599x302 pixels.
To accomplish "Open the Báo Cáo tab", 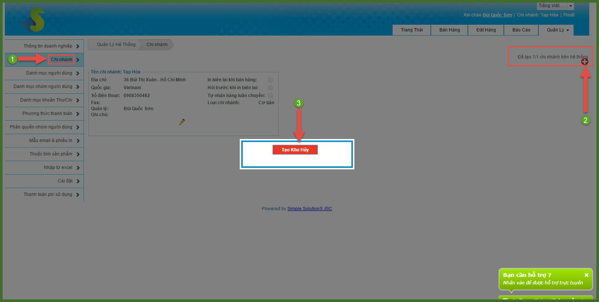I will point(521,30).
